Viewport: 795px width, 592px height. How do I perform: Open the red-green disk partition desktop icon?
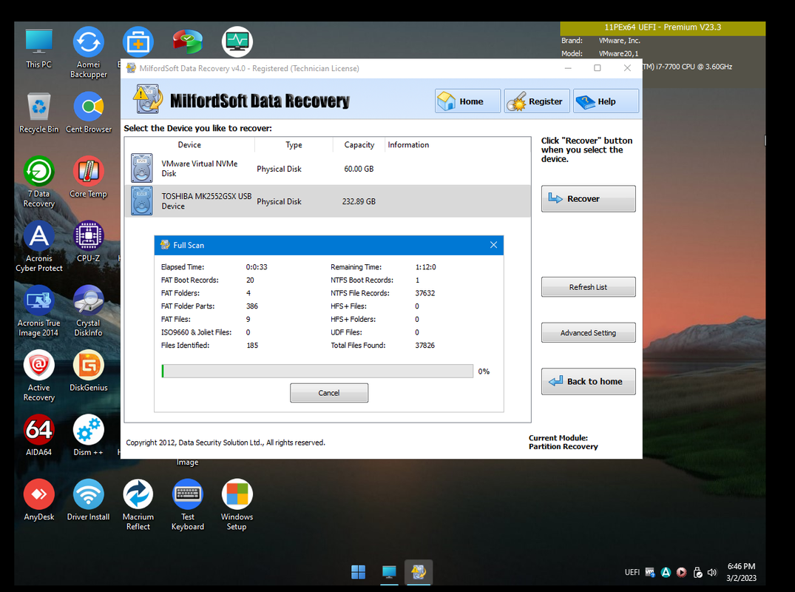click(x=188, y=41)
